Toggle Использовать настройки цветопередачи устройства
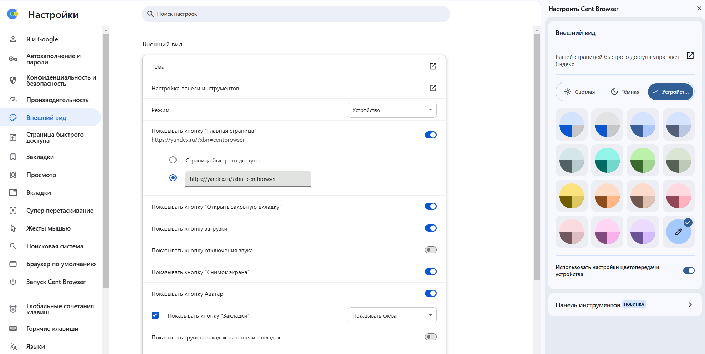 pos(689,270)
